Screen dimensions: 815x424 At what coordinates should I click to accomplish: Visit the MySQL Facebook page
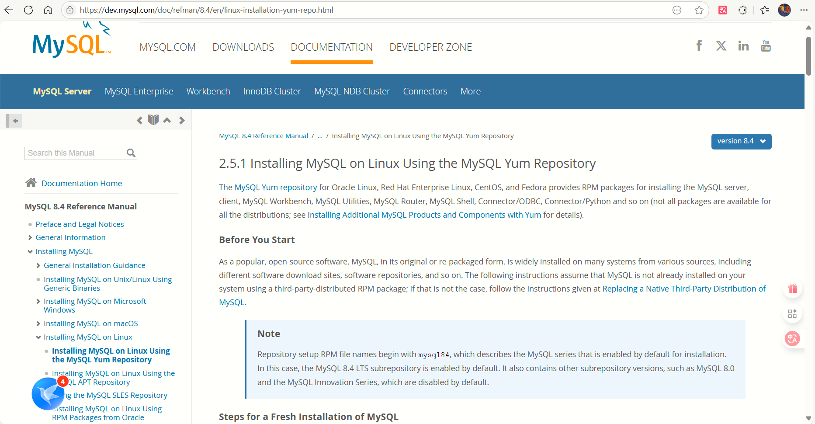[699, 45]
